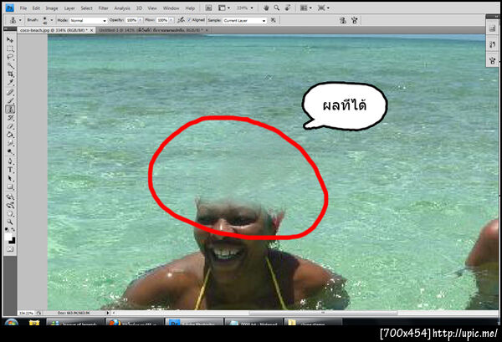Click the Launch Bridge icon
502x342 pixels.
[208, 8]
